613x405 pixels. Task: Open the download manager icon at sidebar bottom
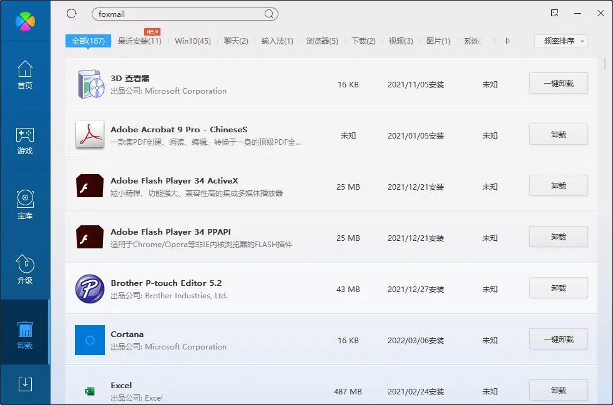point(25,384)
